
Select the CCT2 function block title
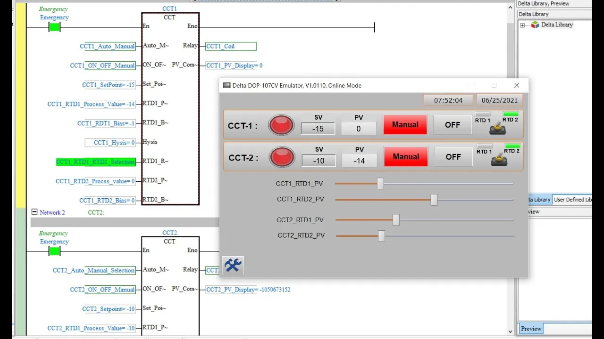[169, 233]
